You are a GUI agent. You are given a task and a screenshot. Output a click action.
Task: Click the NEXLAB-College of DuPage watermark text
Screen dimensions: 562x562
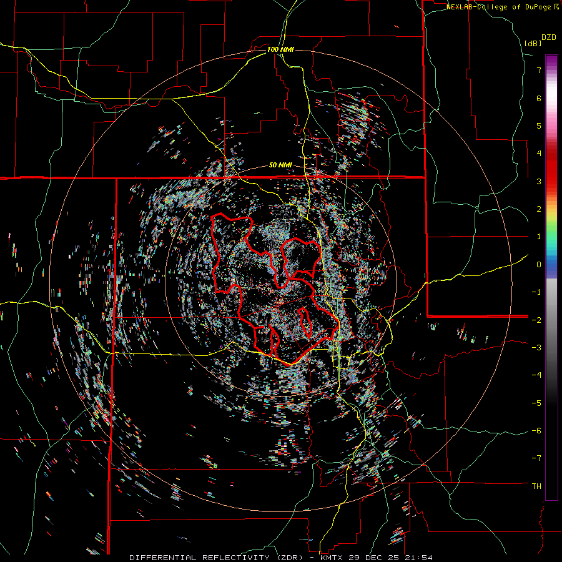[502, 7]
